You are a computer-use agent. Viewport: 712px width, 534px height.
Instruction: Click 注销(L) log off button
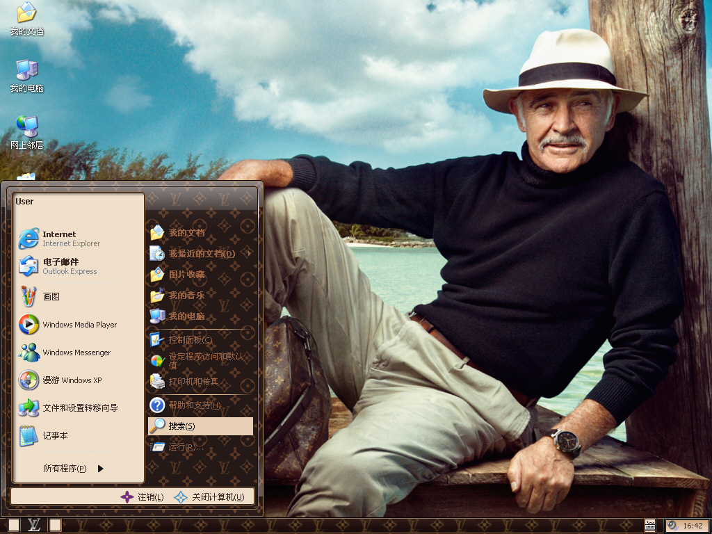(142, 496)
